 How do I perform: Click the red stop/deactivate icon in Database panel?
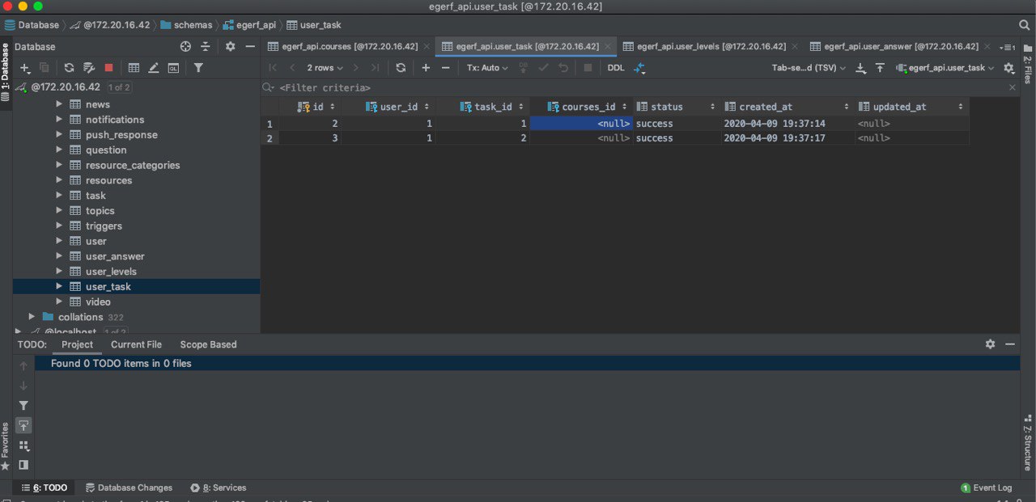tap(108, 68)
